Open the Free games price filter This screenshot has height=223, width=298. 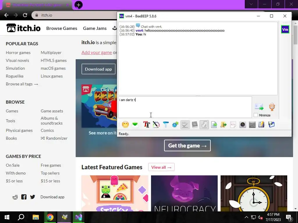click(x=51, y=165)
